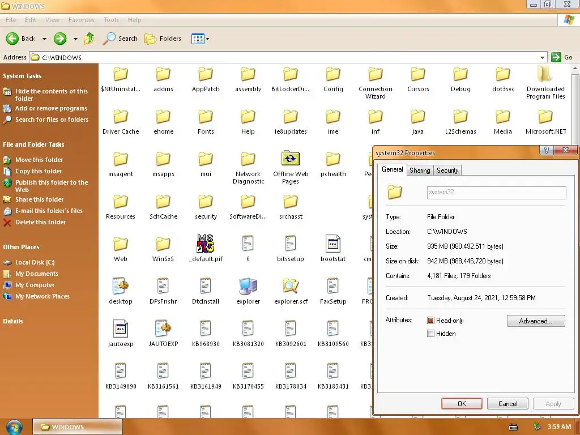Click OK in system32 Properties

pyautogui.click(x=462, y=403)
